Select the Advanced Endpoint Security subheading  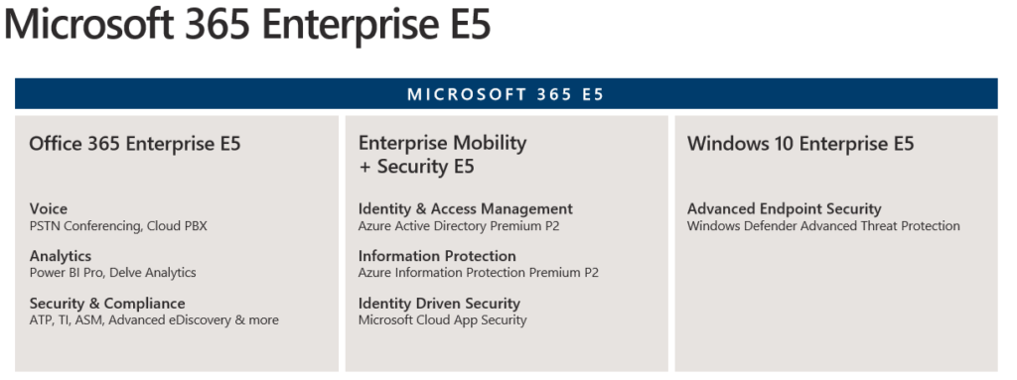[x=785, y=208]
